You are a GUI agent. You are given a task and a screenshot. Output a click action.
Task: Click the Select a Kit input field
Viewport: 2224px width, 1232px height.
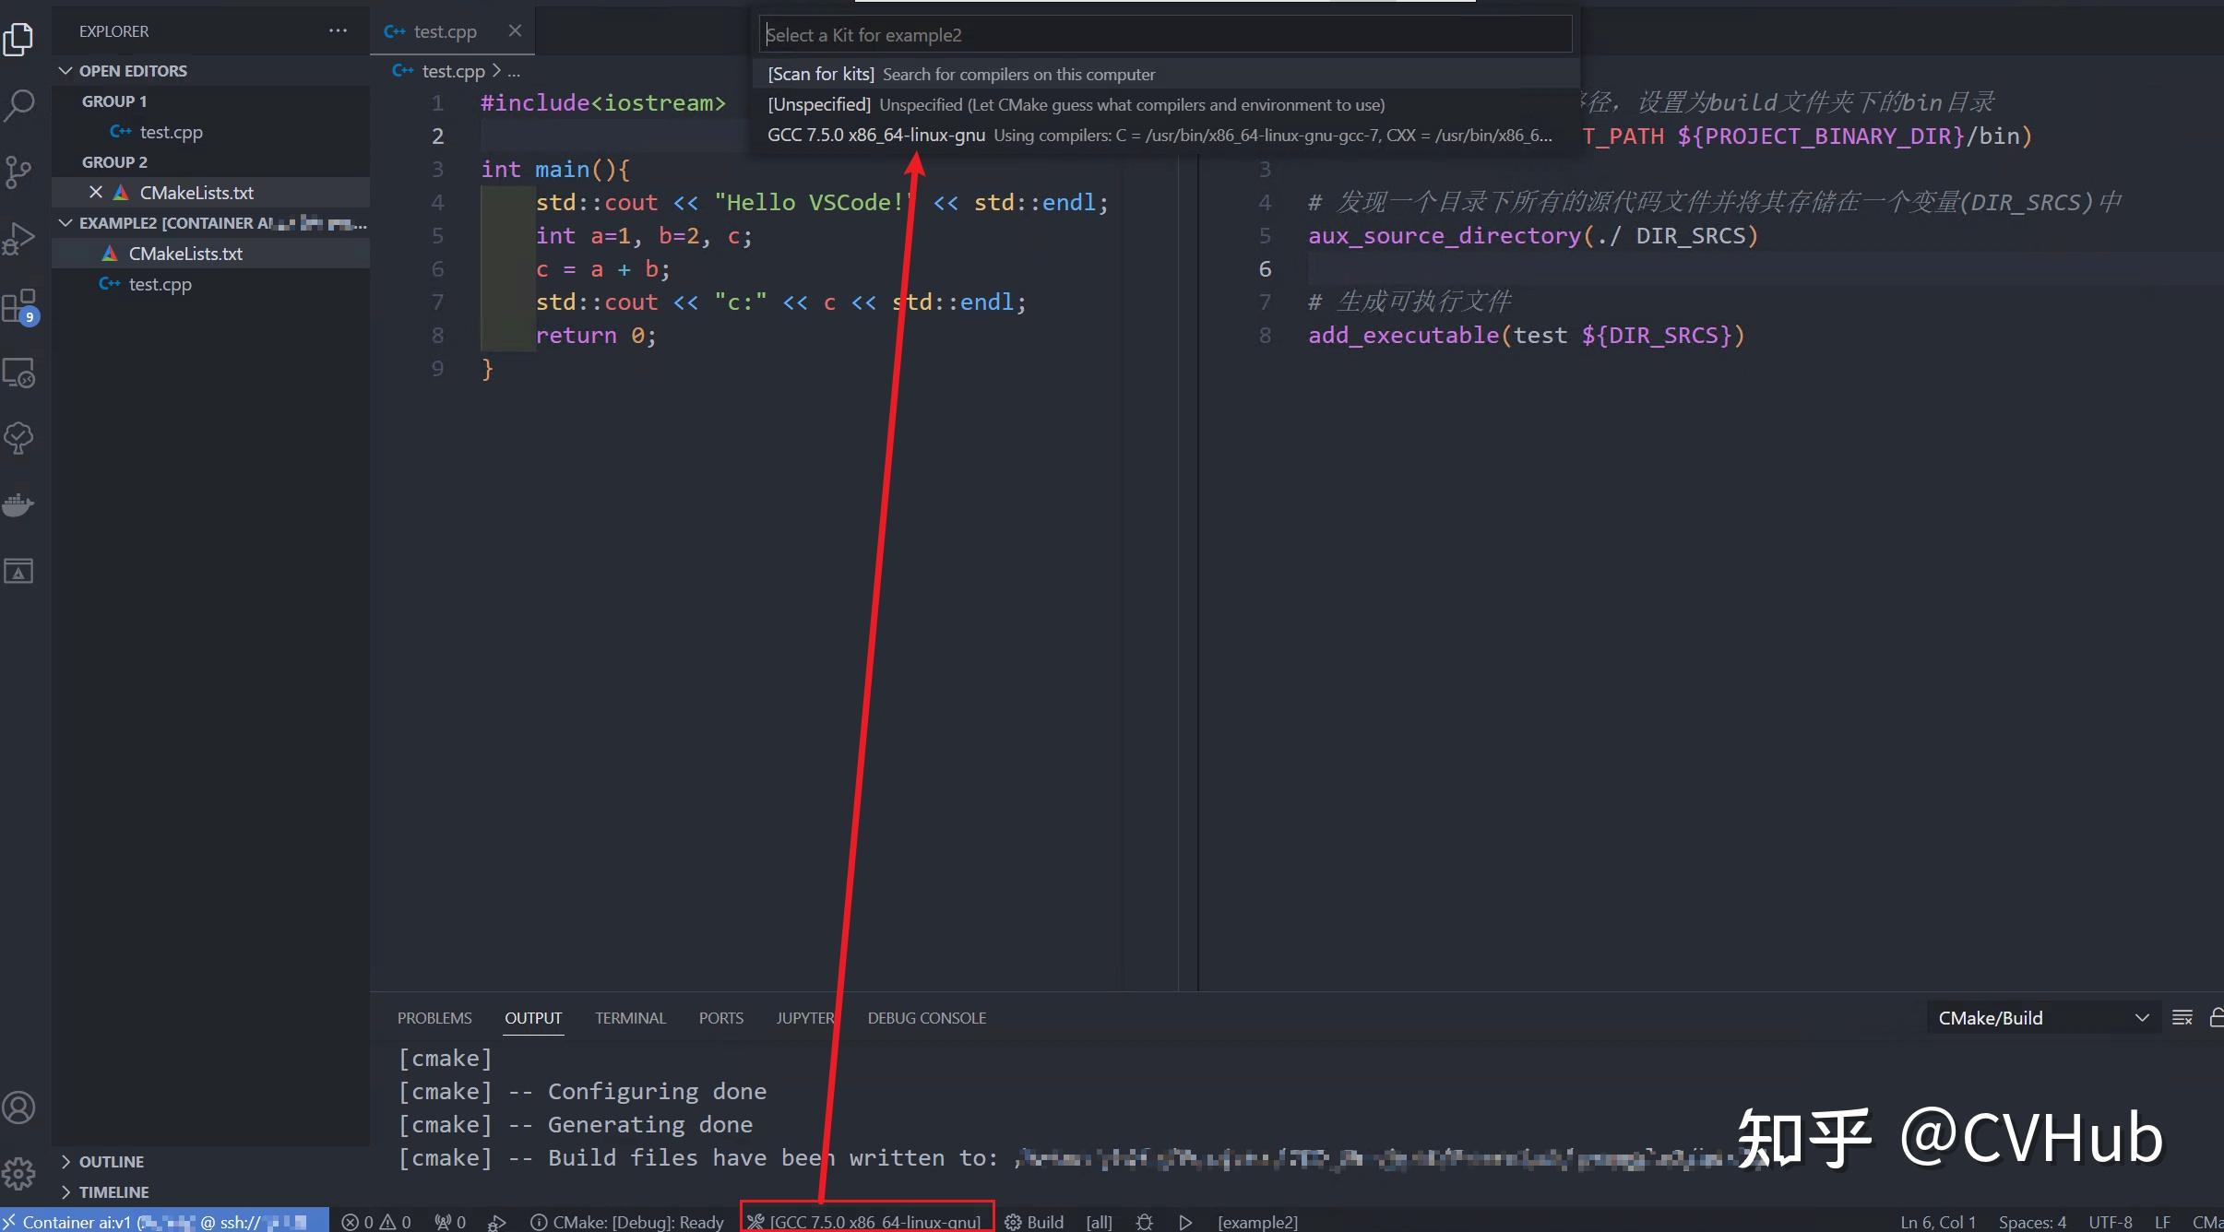point(1165,35)
